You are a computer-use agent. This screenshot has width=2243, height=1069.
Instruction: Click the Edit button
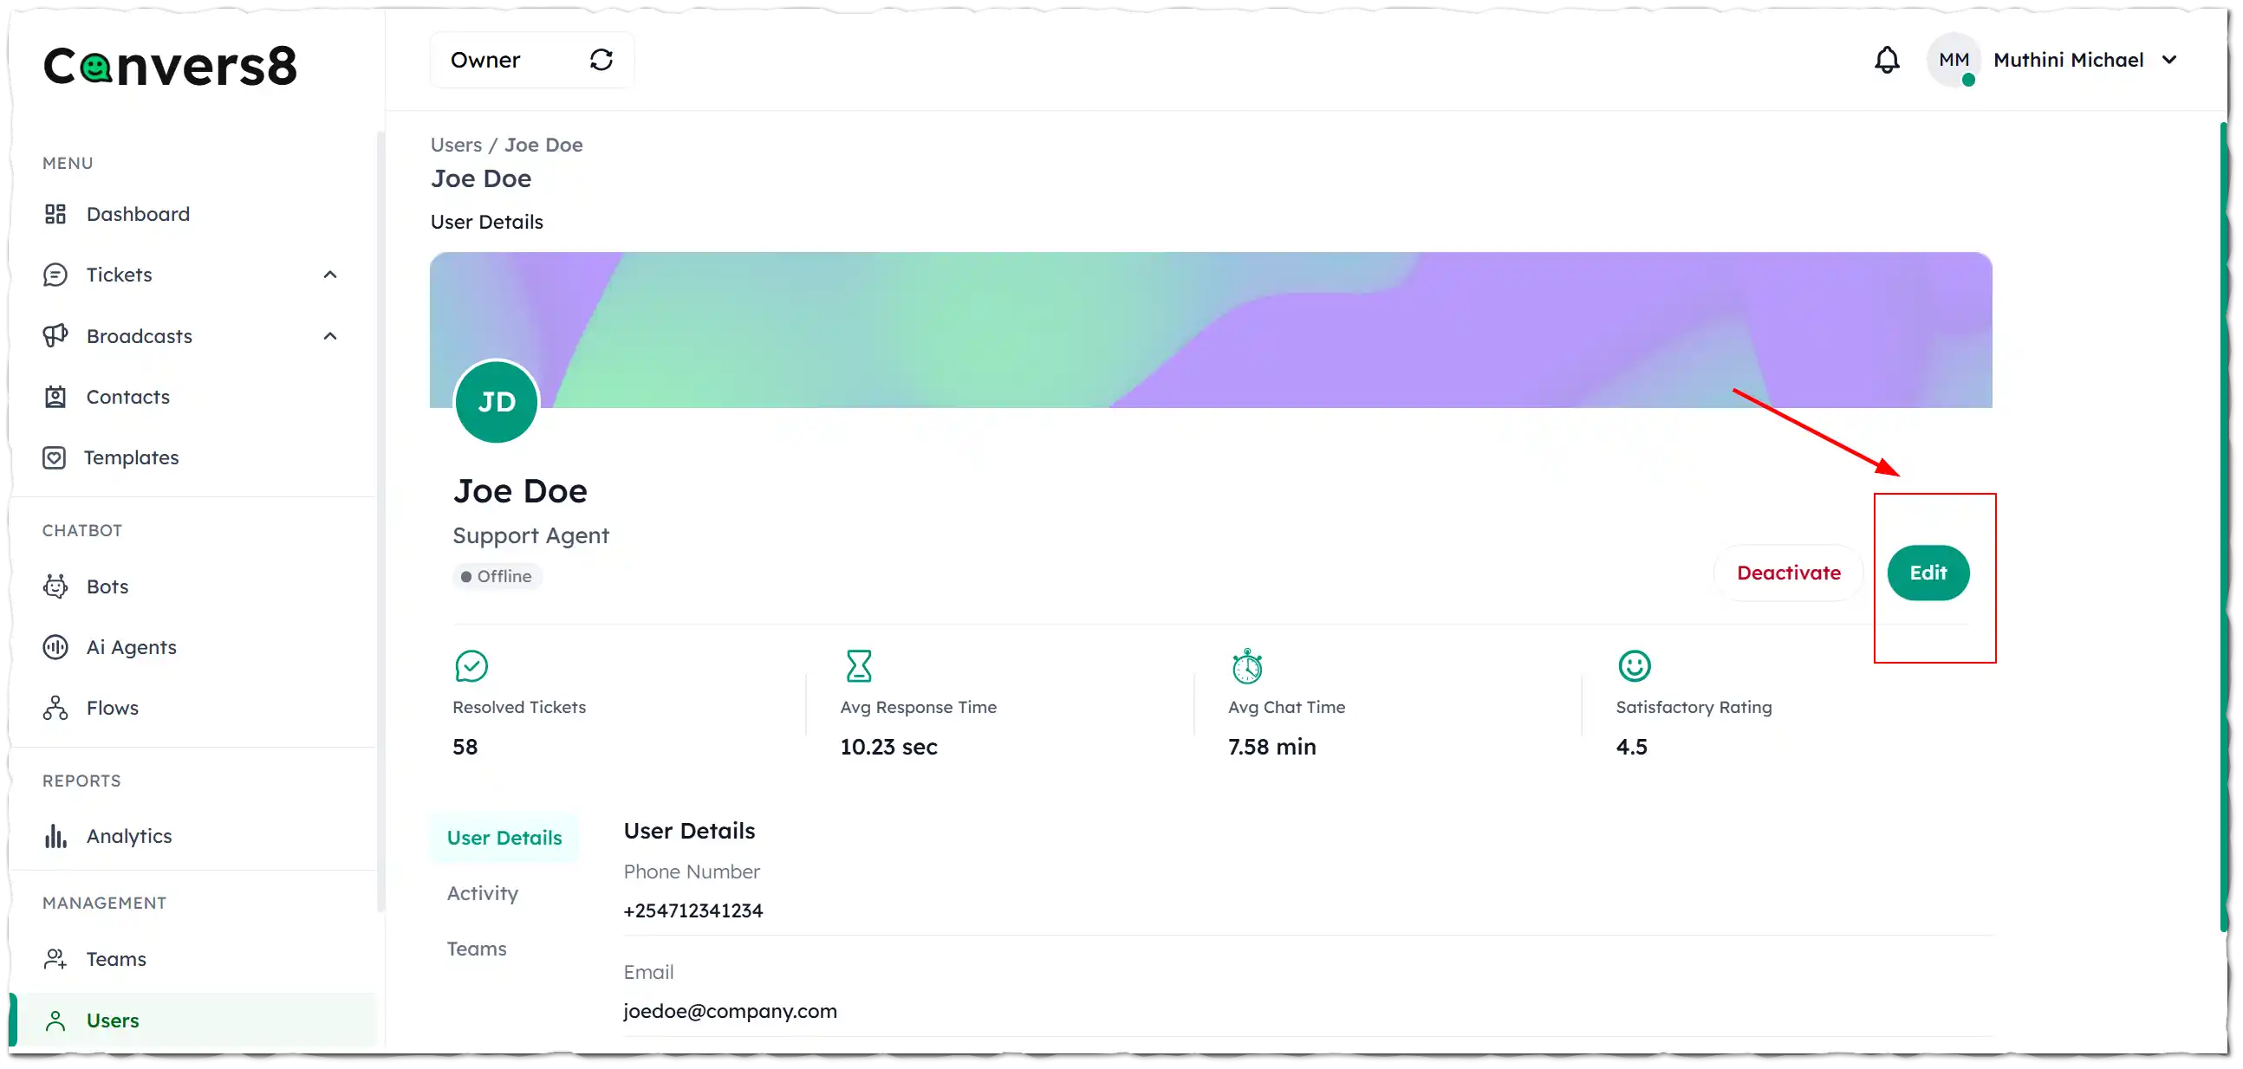pos(1928,573)
